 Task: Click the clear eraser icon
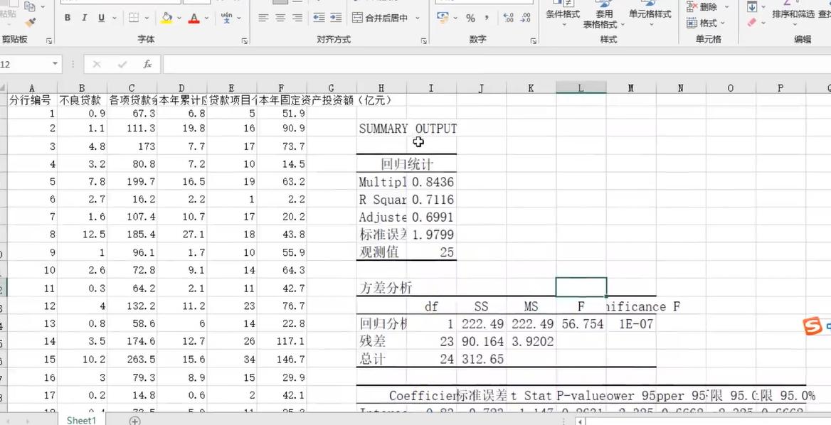(x=752, y=23)
